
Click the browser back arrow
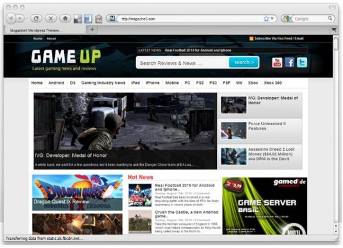pos(11,19)
